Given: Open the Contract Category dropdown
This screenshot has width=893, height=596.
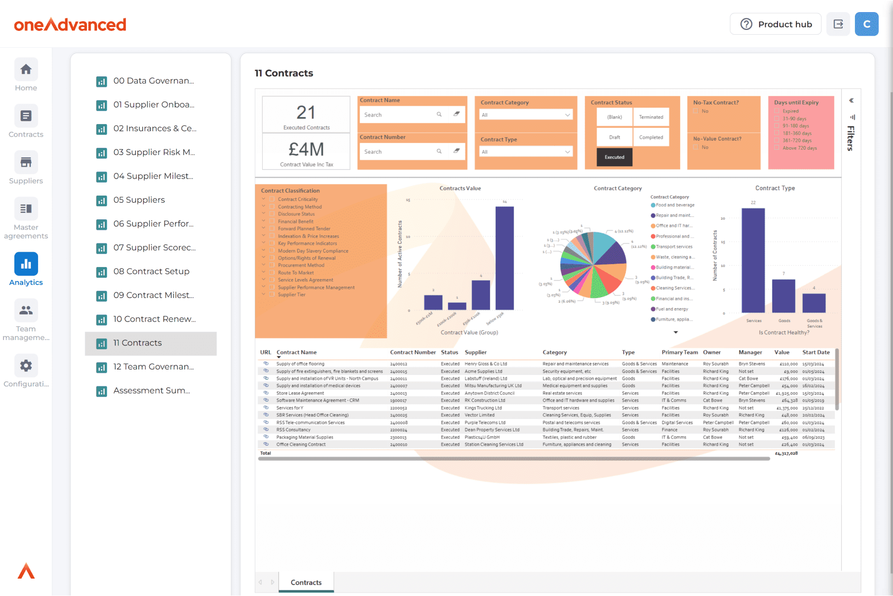Looking at the screenshot, I should (x=526, y=115).
